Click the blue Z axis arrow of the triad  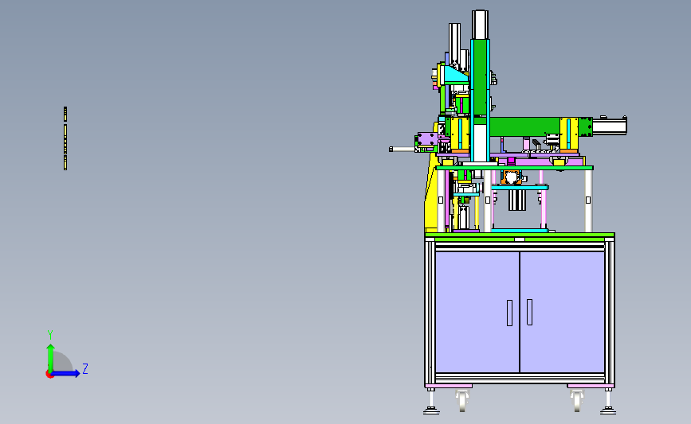tap(66, 373)
